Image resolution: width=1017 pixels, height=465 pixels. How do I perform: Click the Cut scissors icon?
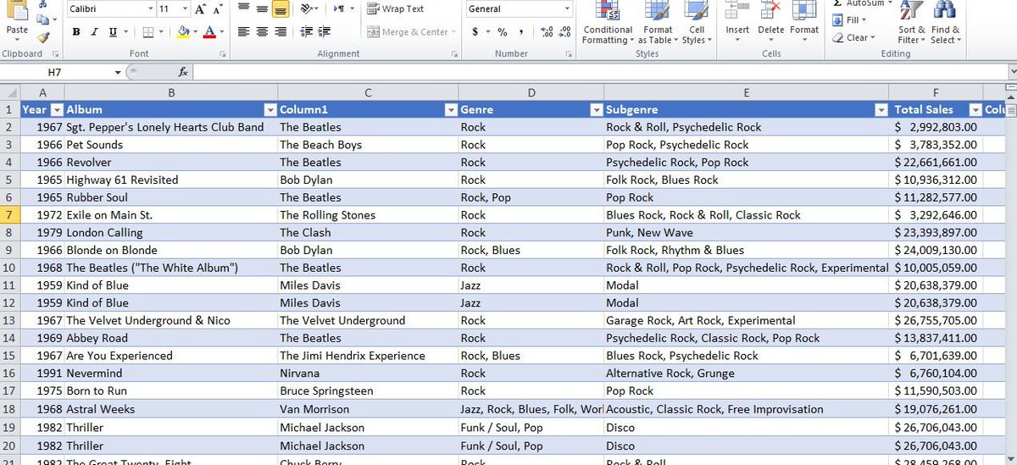click(43, 4)
